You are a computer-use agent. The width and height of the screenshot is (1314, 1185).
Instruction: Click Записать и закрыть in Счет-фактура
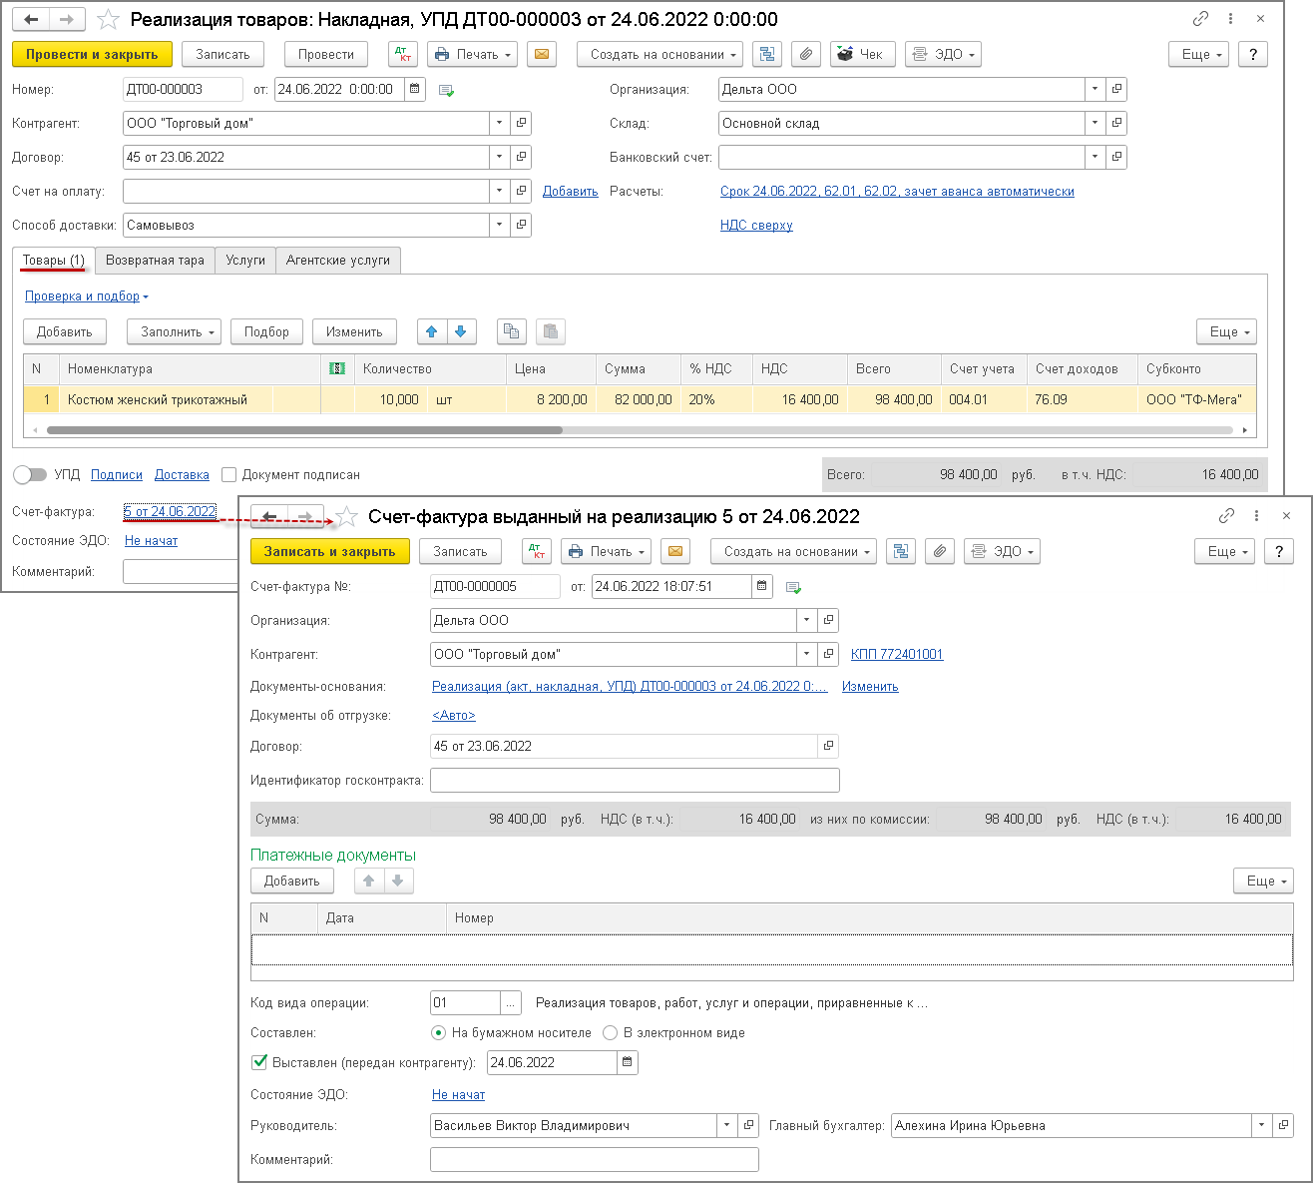pyautogui.click(x=329, y=551)
